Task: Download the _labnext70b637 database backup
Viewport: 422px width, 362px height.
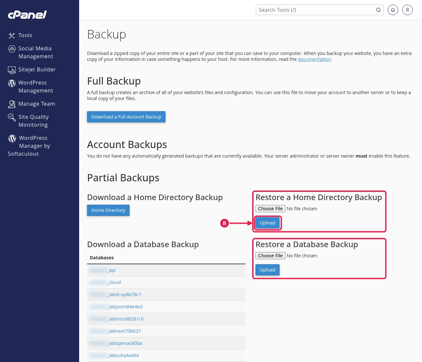Action: point(115,331)
